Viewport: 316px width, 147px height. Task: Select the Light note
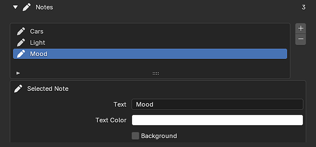150,43
